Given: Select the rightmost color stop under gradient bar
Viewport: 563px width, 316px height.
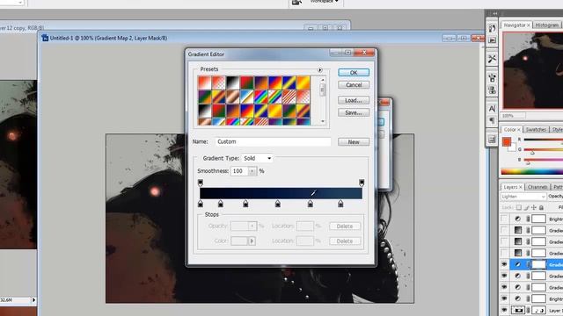Looking at the screenshot, I should click(x=340, y=204).
